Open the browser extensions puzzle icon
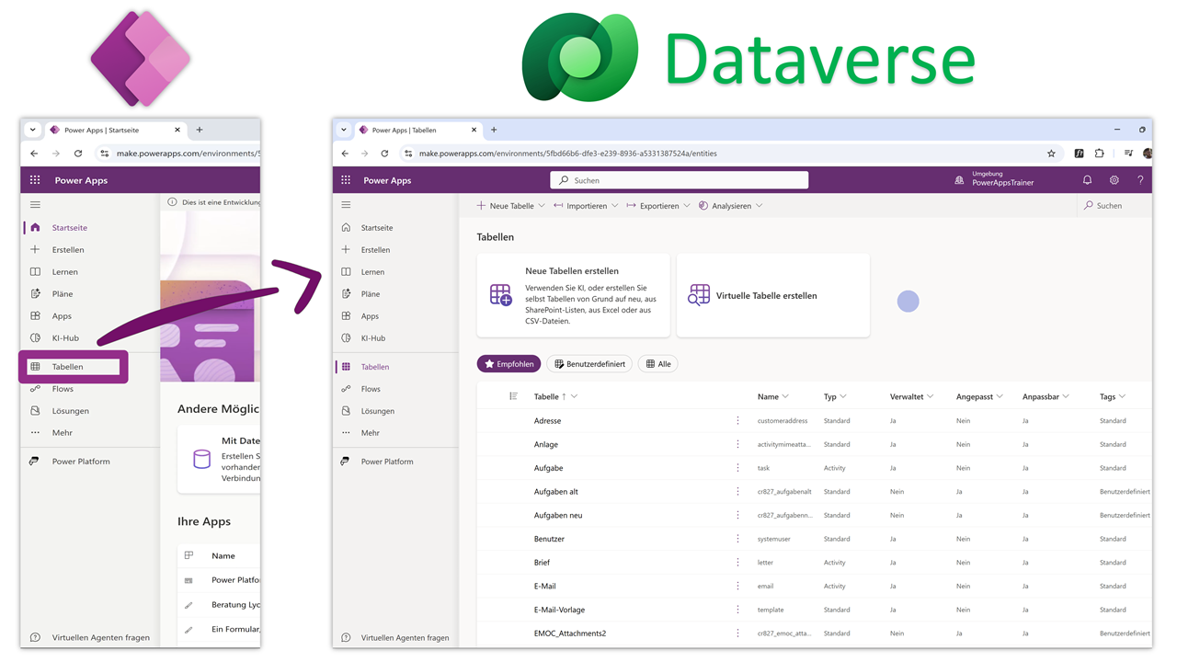The width and height of the screenshot is (1177, 662). click(1099, 154)
